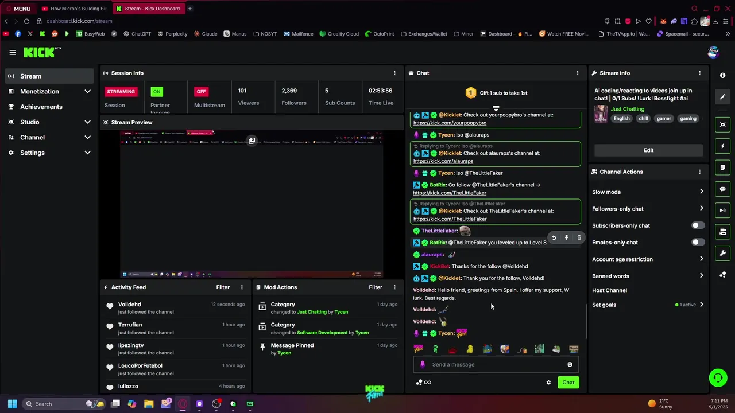Toggle Subscribers-only chat switch

tap(698, 225)
